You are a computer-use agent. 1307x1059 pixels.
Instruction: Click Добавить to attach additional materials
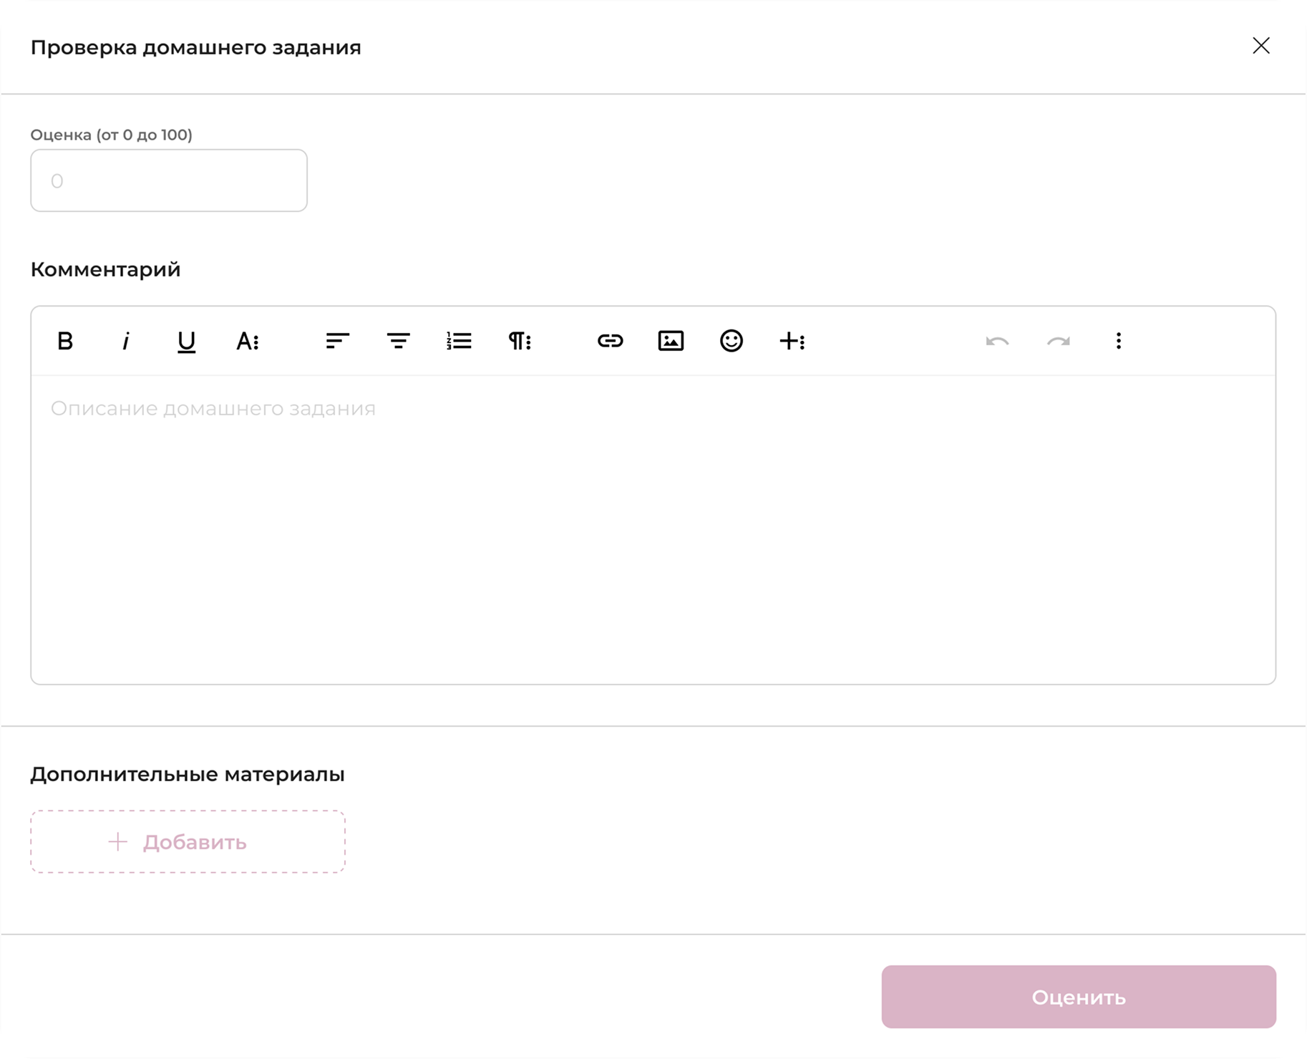click(x=188, y=841)
